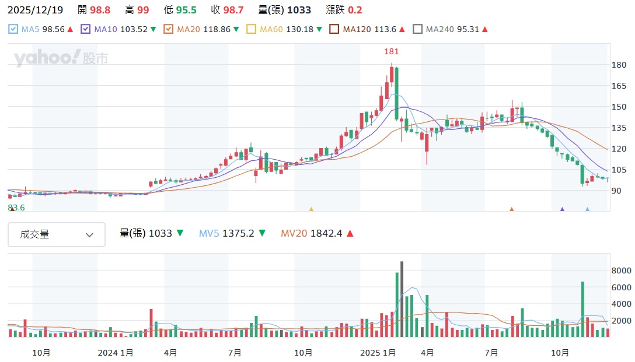Click the Yahoo stock logo watermark
This screenshot has width=635, height=362.
(x=61, y=58)
